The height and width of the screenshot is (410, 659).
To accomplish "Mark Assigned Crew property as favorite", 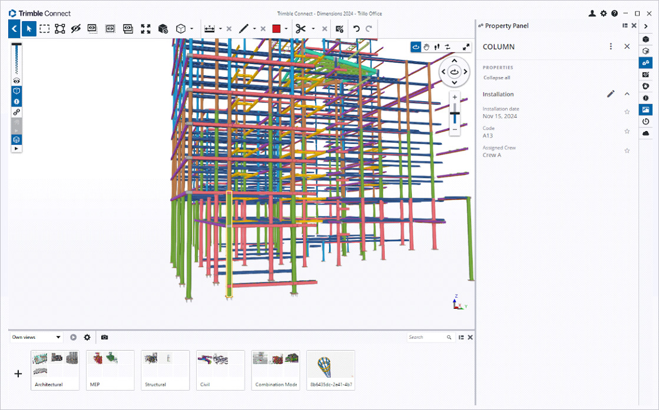I will click(x=627, y=151).
